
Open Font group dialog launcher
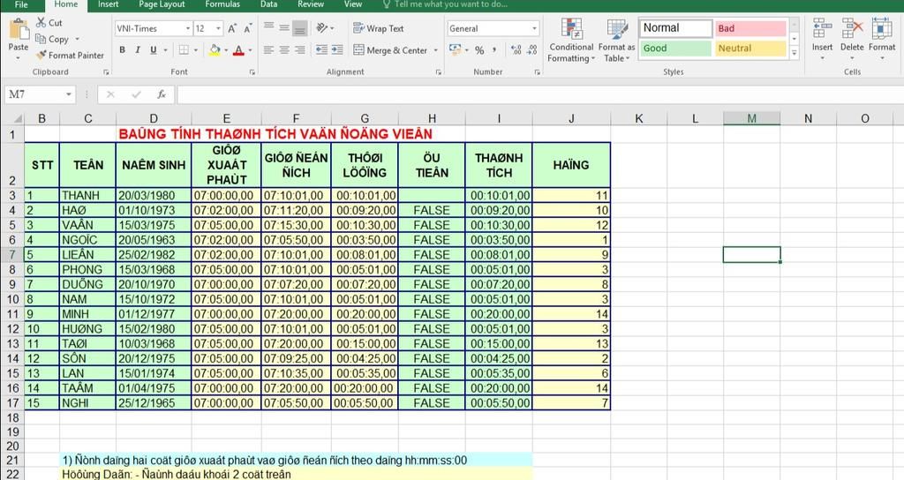pyautogui.click(x=252, y=72)
